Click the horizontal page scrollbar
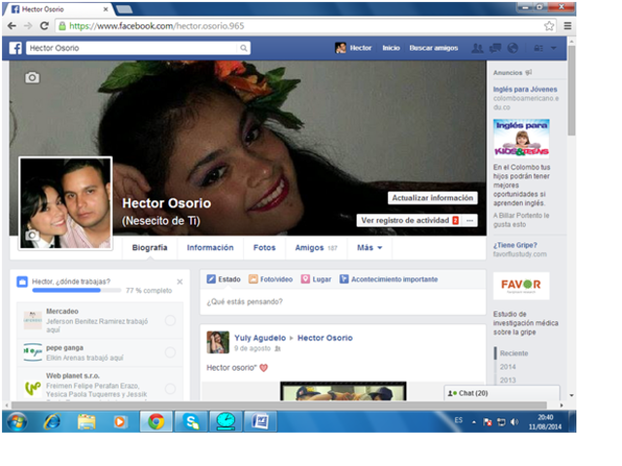This screenshot has height=466, width=622. pyautogui.click(x=279, y=406)
